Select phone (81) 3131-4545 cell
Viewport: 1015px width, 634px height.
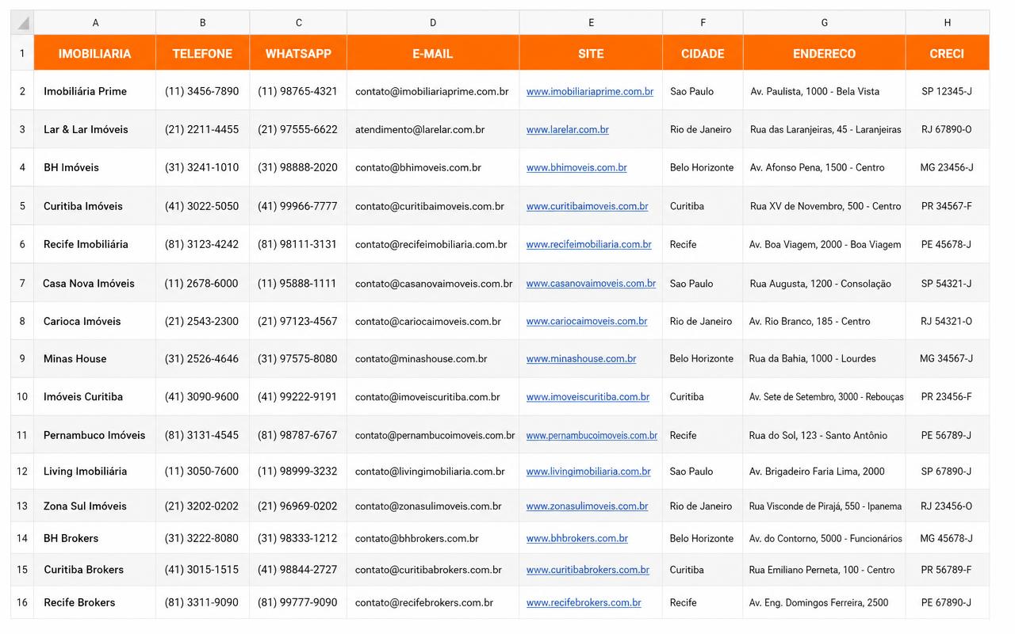coord(203,435)
